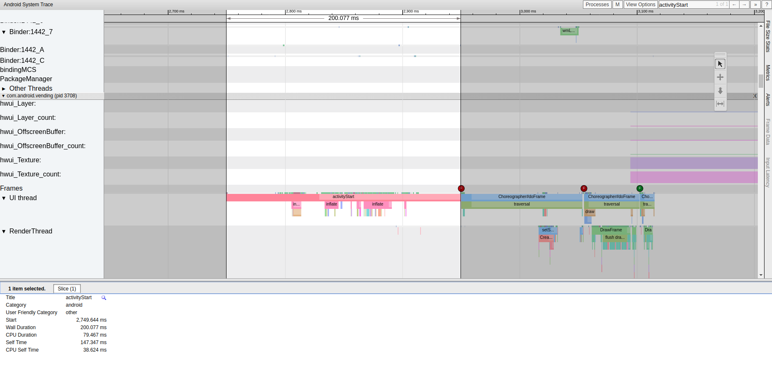772x367 pixels.
Task: Select the Crea... slice
Action: (x=546, y=238)
